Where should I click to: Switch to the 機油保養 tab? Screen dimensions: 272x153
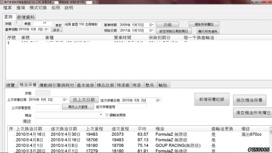pos(28,85)
